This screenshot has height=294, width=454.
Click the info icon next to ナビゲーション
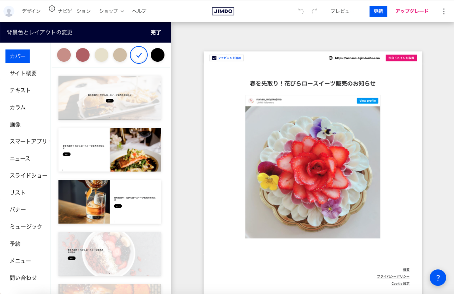52,9
